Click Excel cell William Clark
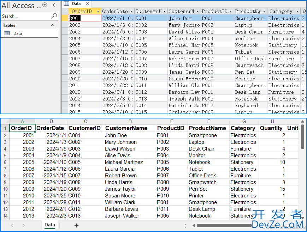Viewport: 307px width, 232px height. [x=130, y=202]
